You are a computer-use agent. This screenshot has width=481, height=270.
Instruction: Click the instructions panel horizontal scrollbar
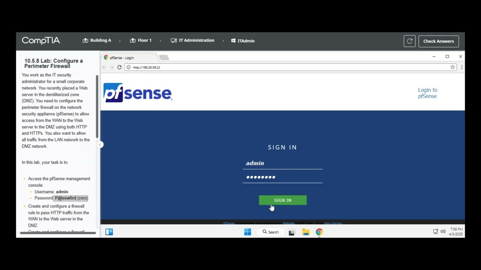pos(58,233)
